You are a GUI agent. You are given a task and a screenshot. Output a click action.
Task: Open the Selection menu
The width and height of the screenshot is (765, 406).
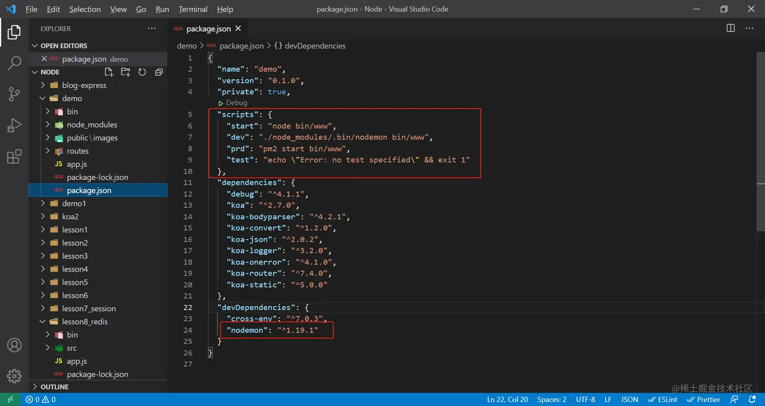(85, 9)
